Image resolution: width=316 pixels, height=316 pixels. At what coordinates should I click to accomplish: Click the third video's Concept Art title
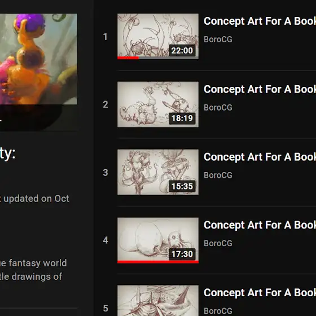point(260,157)
